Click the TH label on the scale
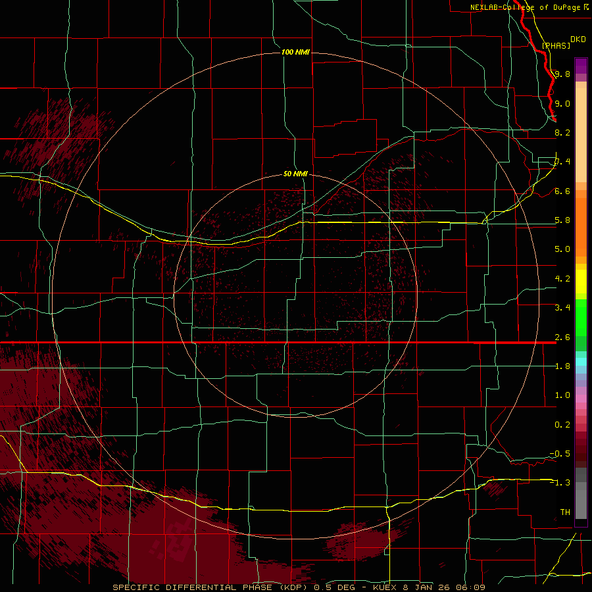The width and height of the screenshot is (592, 592). pyautogui.click(x=565, y=512)
